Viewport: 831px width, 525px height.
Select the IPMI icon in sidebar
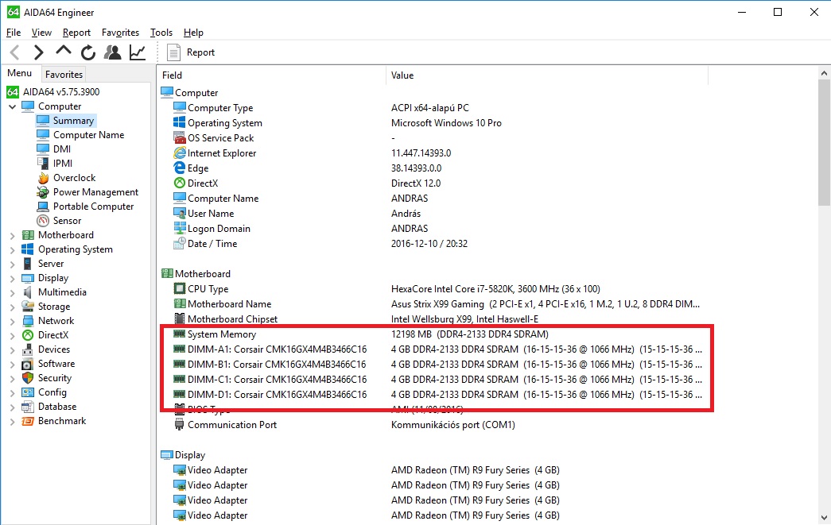click(x=43, y=164)
